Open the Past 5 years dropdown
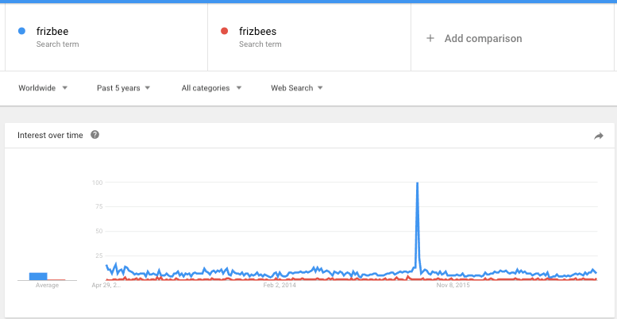 [x=124, y=88]
